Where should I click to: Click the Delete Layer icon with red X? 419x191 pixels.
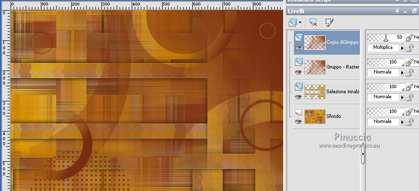coord(313,22)
